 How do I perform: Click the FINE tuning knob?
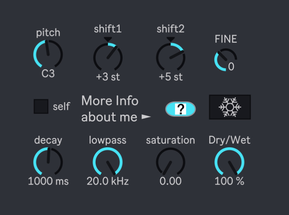tap(225, 60)
